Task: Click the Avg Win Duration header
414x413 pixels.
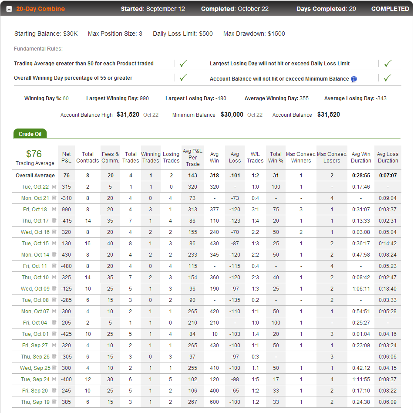Action: coord(361,157)
